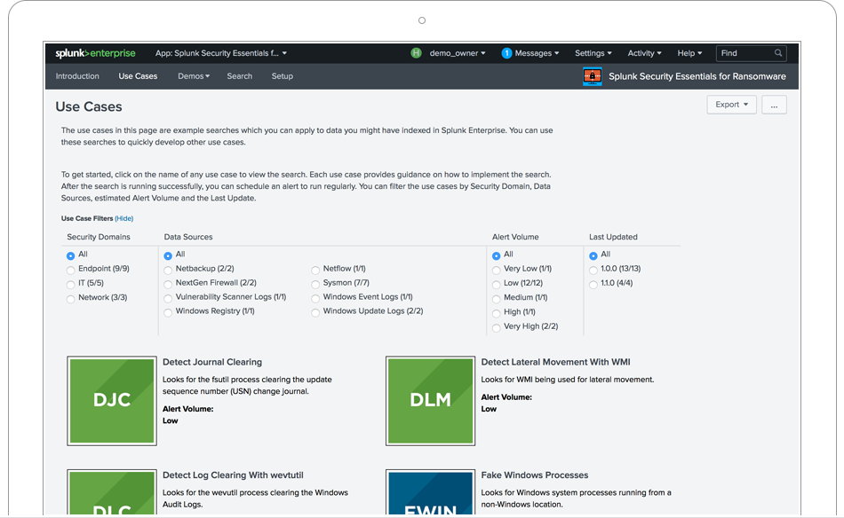Select Windows Update Logs (2/2) filter
This screenshot has width=844, height=518.
315,313
